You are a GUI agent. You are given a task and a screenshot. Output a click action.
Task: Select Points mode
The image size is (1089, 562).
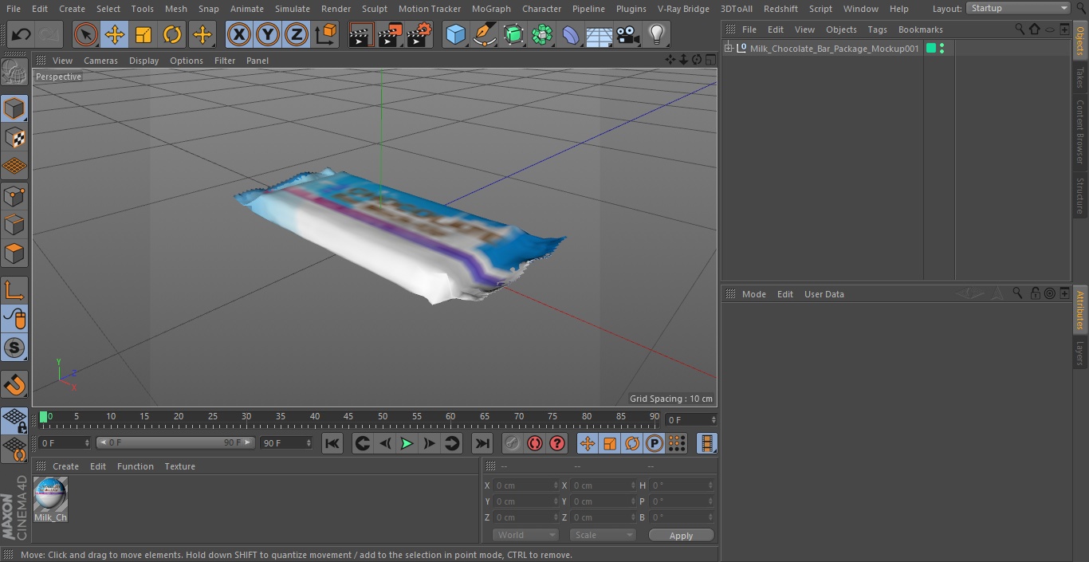(x=14, y=195)
